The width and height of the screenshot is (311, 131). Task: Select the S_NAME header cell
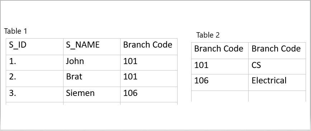91,47
